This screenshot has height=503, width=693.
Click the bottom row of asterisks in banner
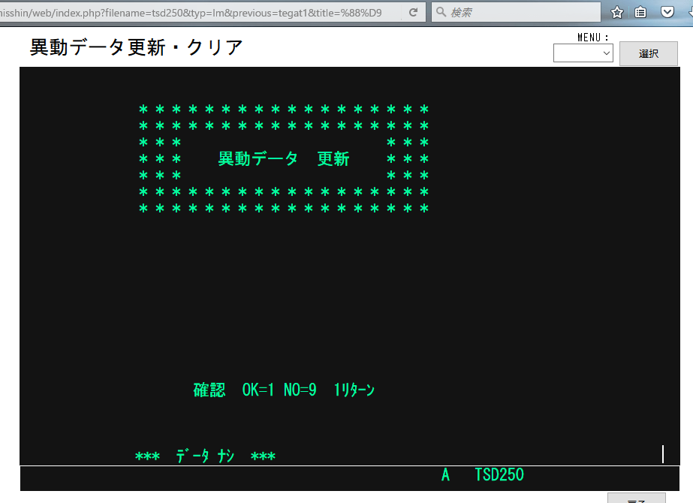coord(284,209)
